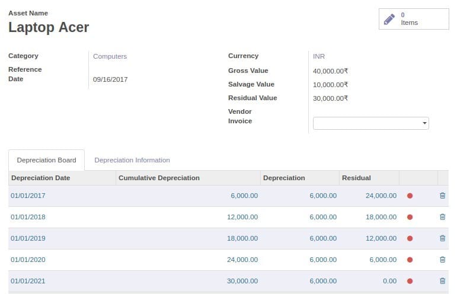Delete the 01/01/2019 depreciation line

point(442,238)
